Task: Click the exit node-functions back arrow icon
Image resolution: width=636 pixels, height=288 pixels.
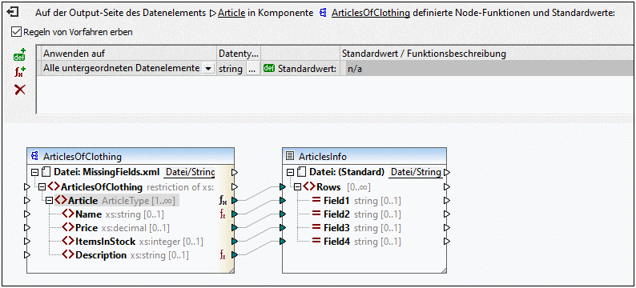Action: click(13, 13)
